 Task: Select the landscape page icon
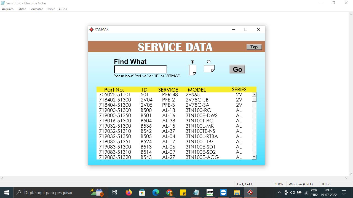coord(209,68)
